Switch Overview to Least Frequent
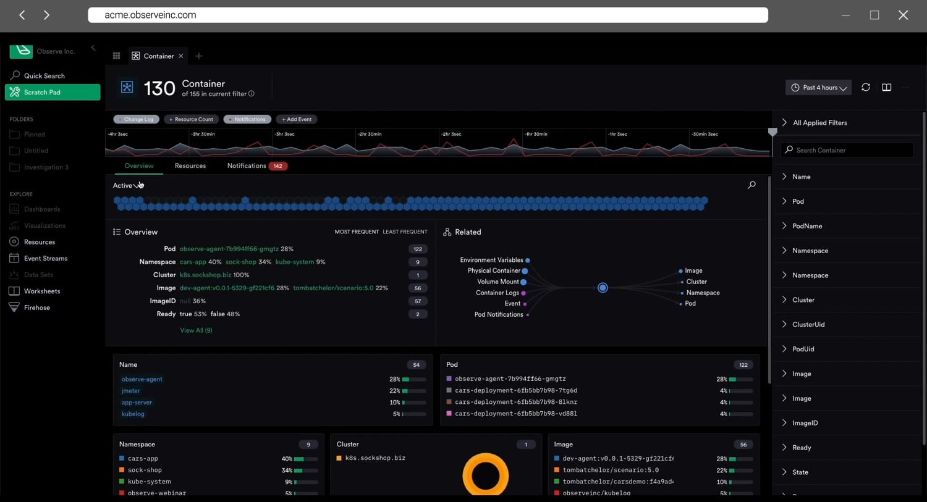This screenshot has height=502, width=927. 405,232
